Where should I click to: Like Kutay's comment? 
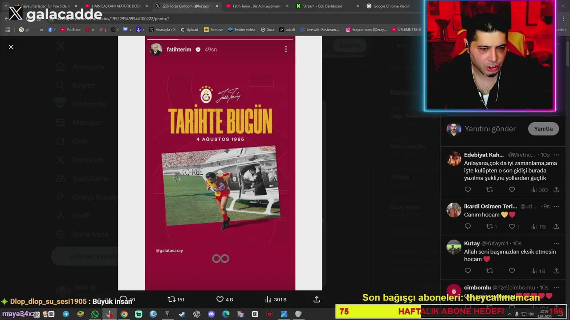coord(512,271)
